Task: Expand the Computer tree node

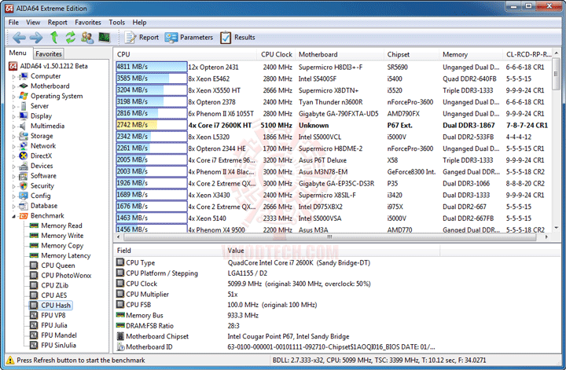Action: tap(13, 76)
